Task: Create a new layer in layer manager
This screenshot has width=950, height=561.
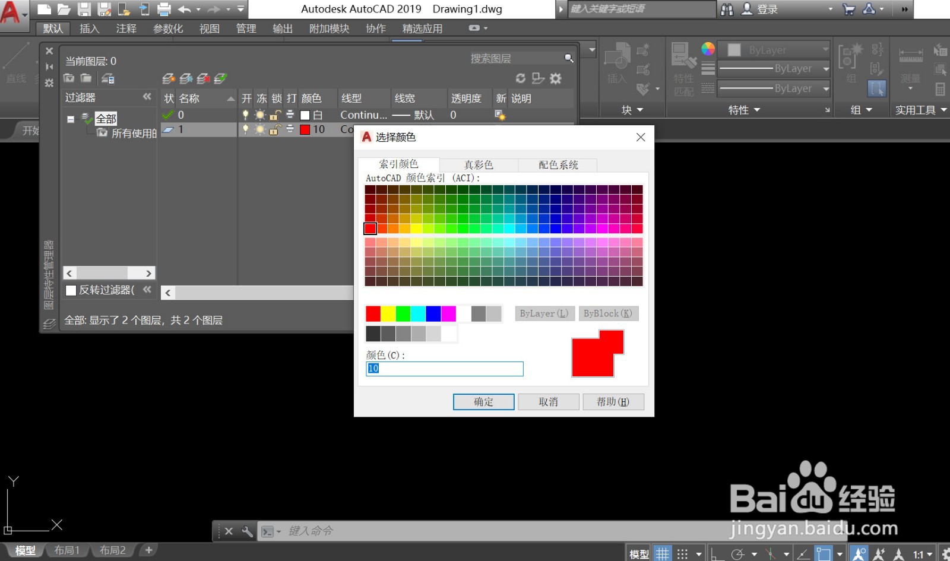Action: tap(168, 78)
